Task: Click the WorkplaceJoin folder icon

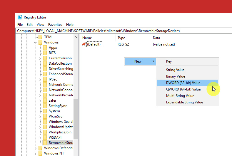Action: pos(45,132)
